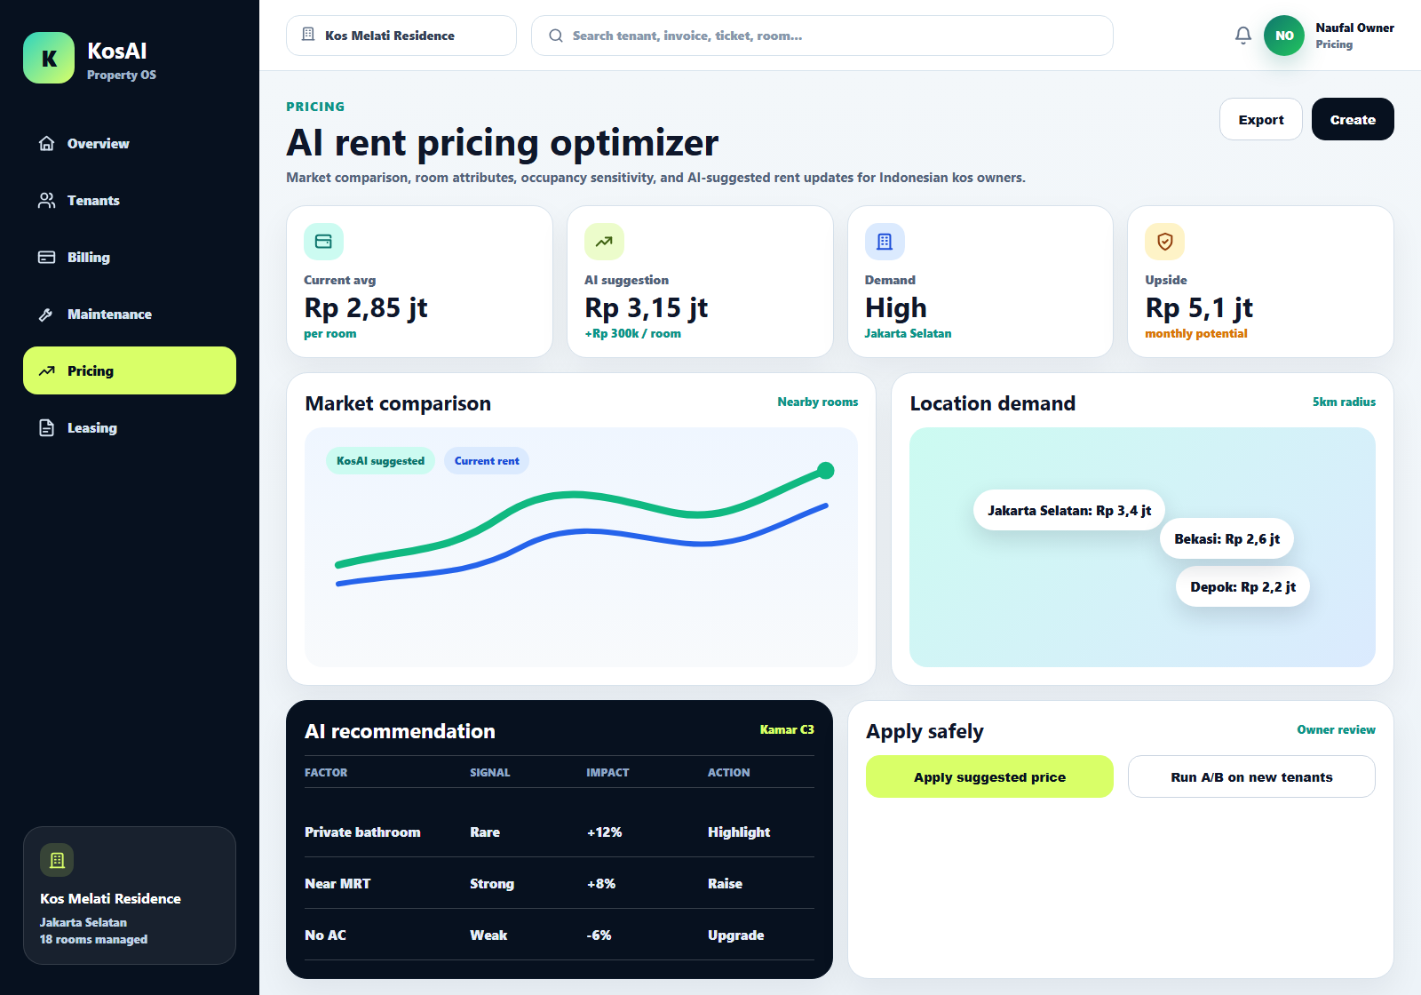Toggle the Current rent legend chip
1421x995 pixels.
click(487, 461)
